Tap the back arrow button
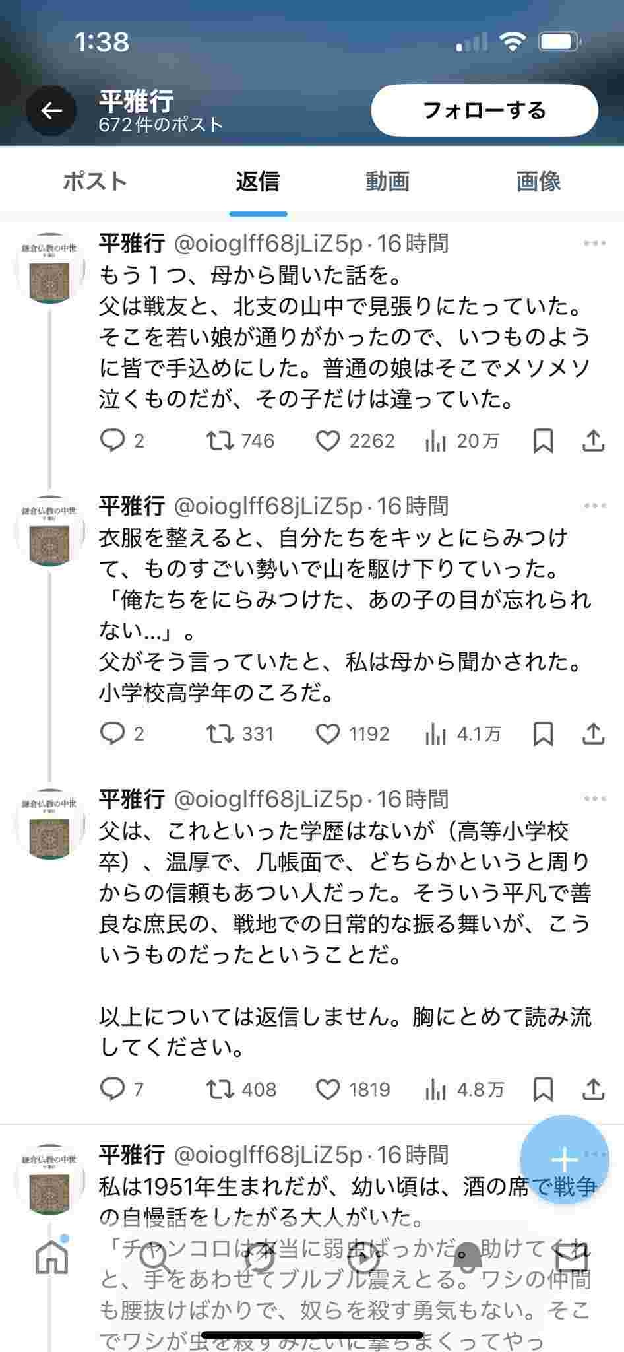 51,110
